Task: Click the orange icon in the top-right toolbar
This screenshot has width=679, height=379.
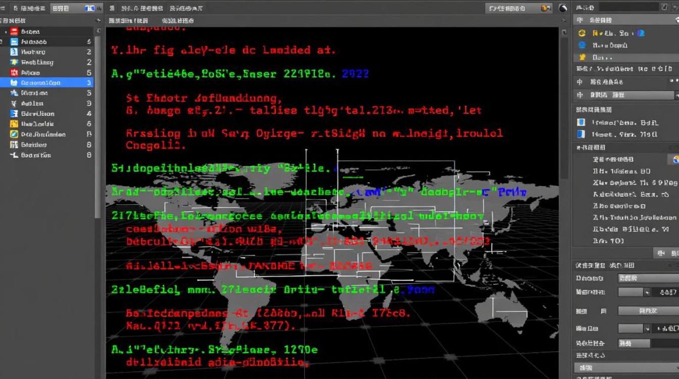Action: click(x=546, y=8)
